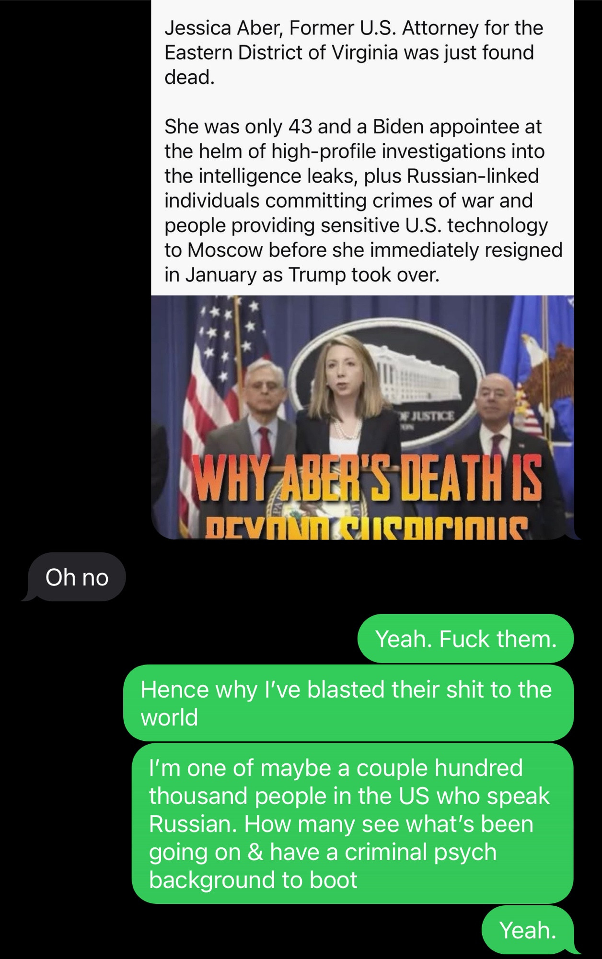Select the "I'm one of maybe a couple hundred thousand" bubble
The width and height of the screenshot is (602, 959).
coord(353,823)
